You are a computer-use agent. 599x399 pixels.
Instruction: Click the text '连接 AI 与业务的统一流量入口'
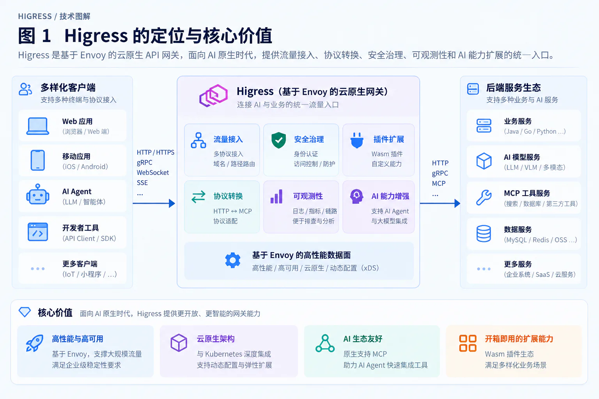(288, 105)
